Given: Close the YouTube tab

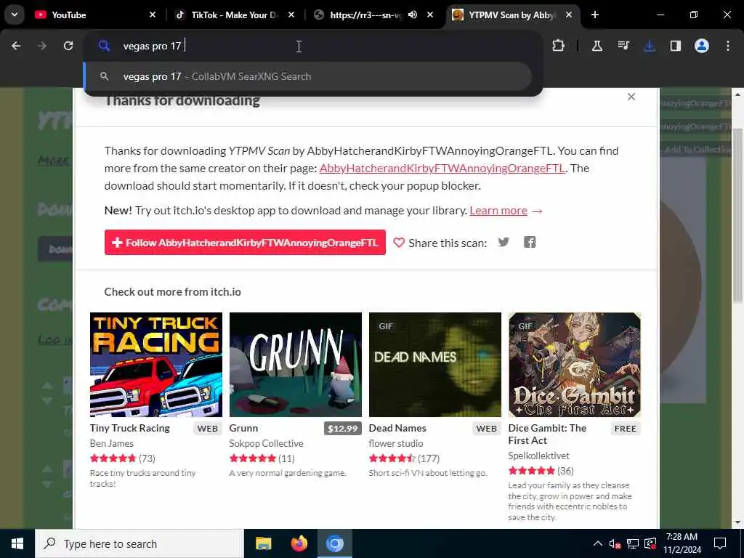Looking at the screenshot, I should [x=153, y=15].
